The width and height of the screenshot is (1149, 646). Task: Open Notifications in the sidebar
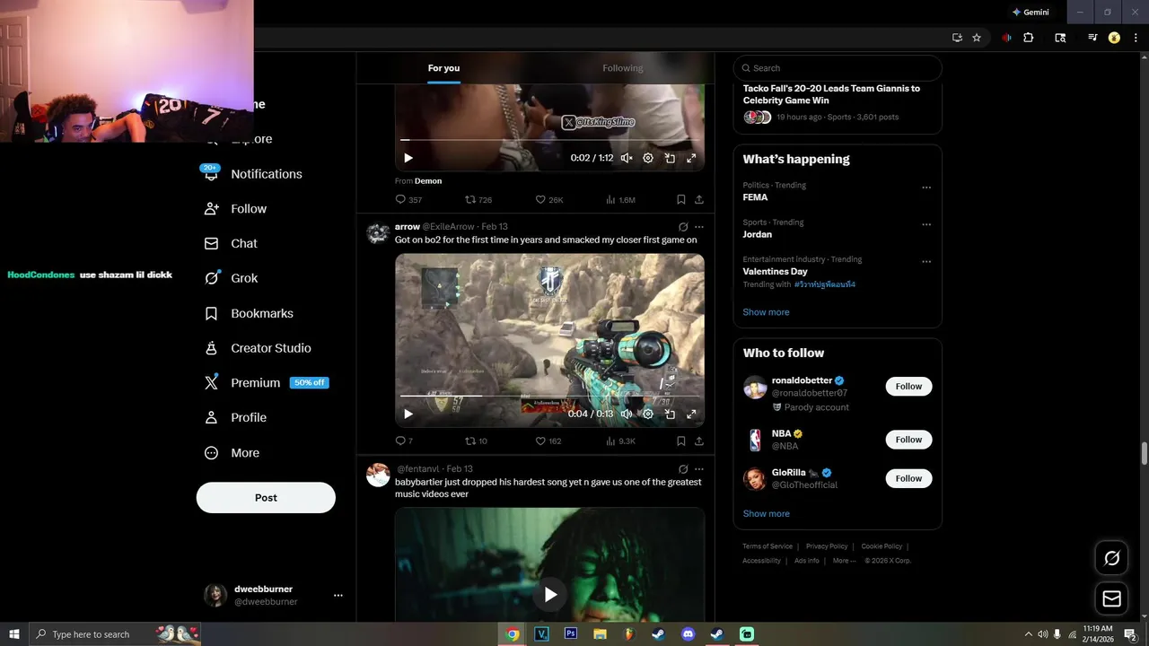(x=253, y=174)
